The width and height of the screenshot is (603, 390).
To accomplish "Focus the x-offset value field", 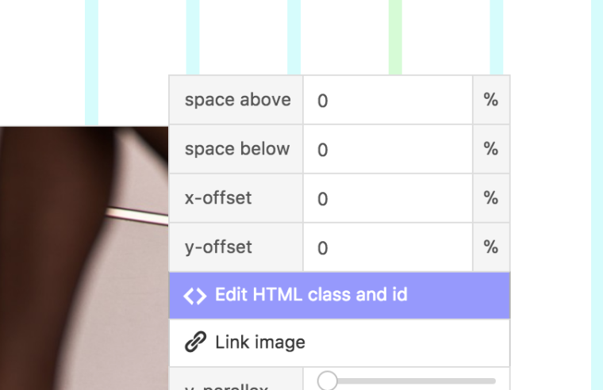I will (387, 199).
